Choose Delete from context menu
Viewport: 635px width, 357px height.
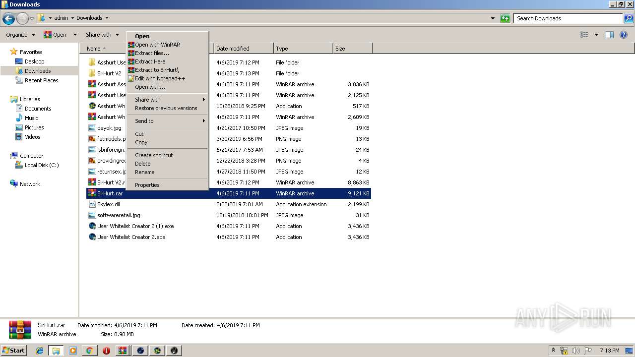pyautogui.click(x=167, y=164)
